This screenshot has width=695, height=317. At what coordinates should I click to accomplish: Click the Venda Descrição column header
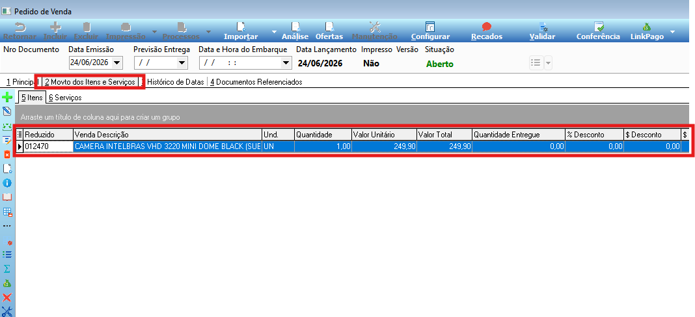[167, 134]
